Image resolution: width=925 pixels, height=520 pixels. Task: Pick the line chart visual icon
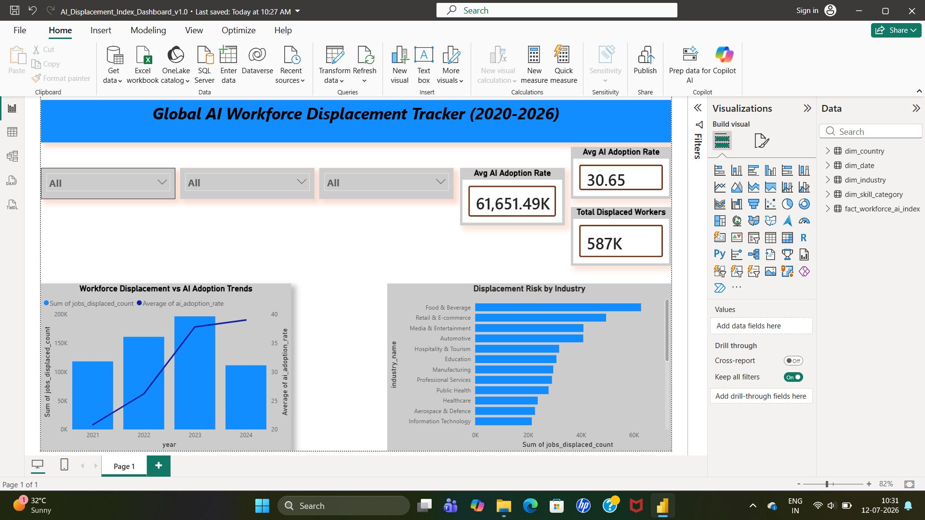pos(720,187)
